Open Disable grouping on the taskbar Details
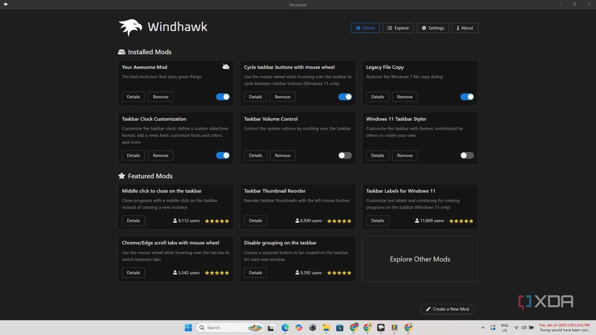Screen dimensions: 596x335 (x=255, y=273)
